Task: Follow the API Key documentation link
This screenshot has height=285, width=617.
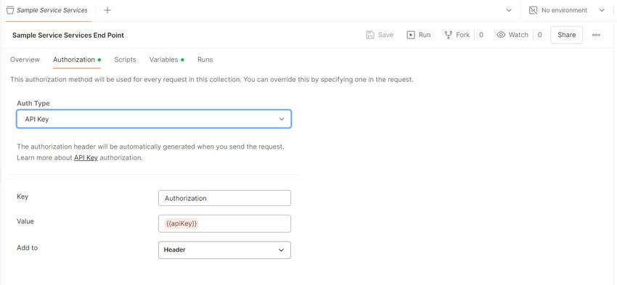Action: pos(86,158)
